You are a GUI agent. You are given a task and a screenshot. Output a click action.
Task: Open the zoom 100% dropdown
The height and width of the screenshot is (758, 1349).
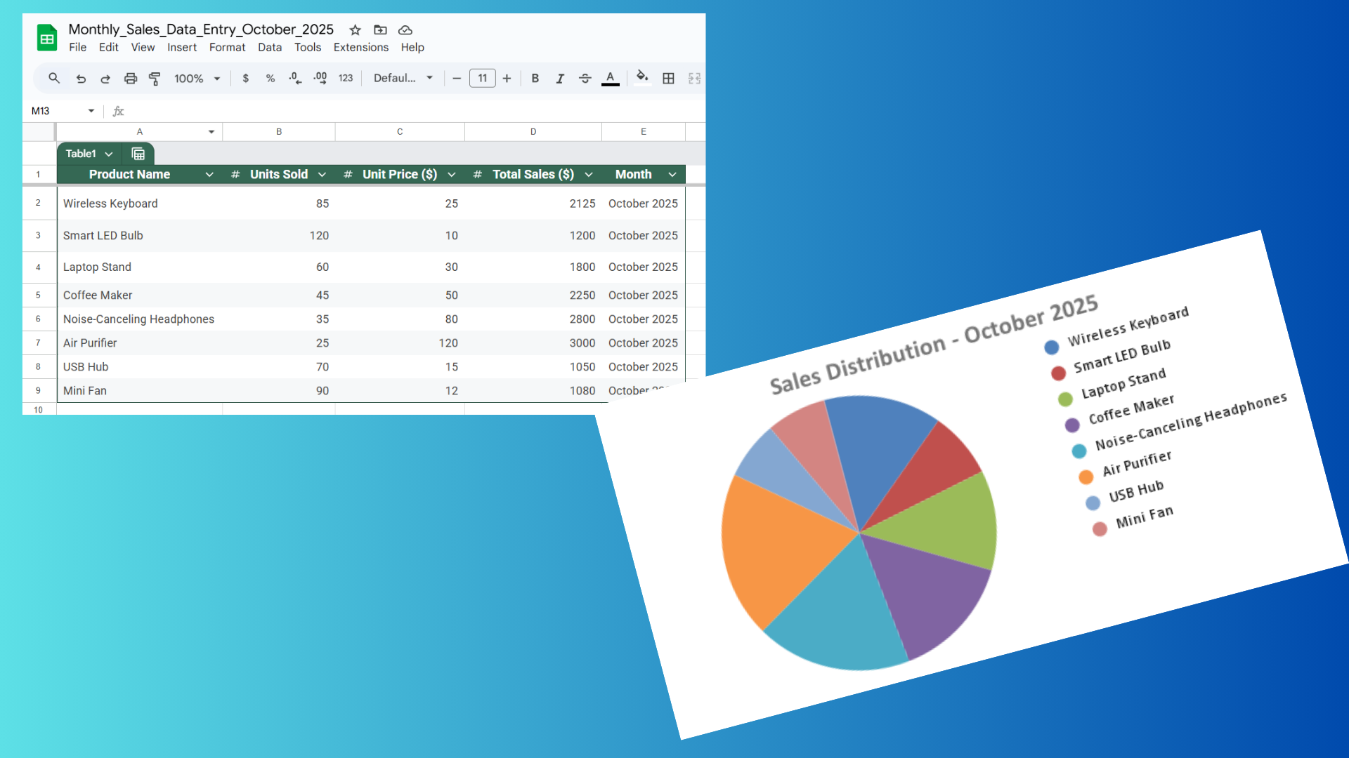pos(197,79)
